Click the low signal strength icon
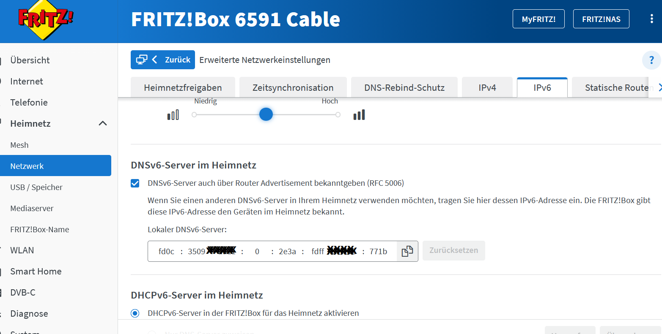Image resolution: width=662 pixels, height=334 pixels. (x=173, y=115)
